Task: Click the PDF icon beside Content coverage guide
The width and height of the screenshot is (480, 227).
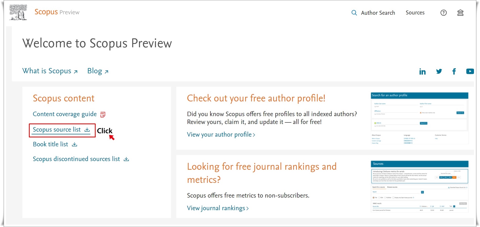Action: (103, 114)
